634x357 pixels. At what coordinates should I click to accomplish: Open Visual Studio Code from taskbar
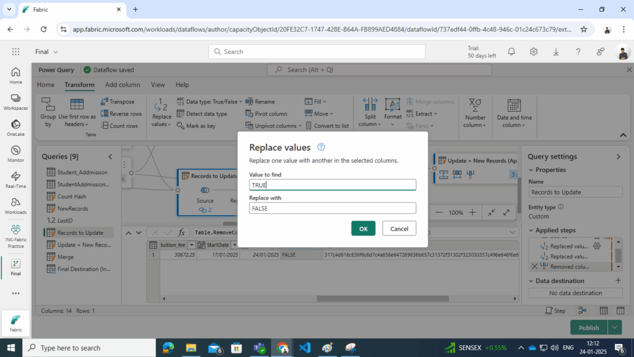click(305, 348)
